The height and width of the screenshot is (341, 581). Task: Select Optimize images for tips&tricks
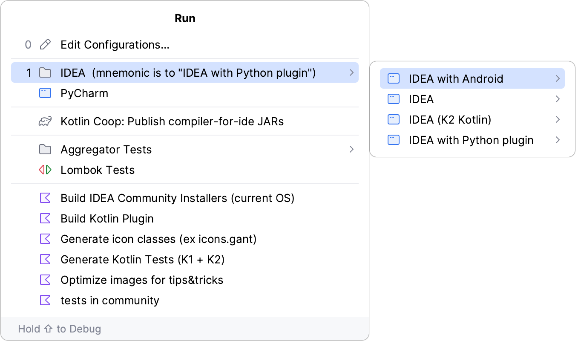point(185,280)
